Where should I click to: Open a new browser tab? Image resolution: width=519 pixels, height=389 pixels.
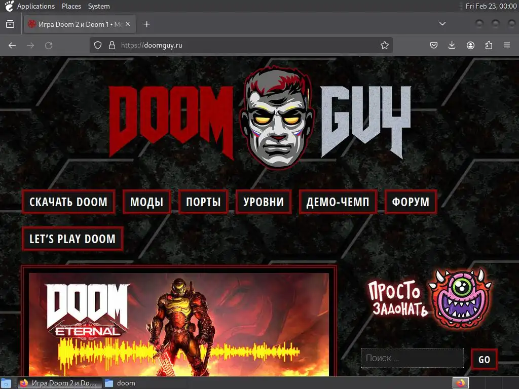(146, 24)
